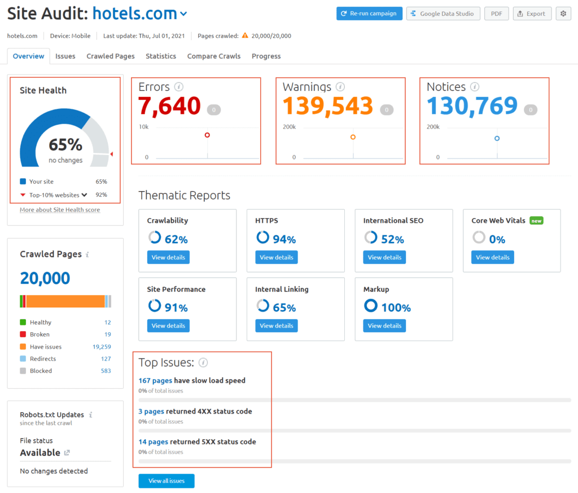Click the Blocked pages count 583
Viewport: 578px width, 493px height.
[x=106, y=371]
